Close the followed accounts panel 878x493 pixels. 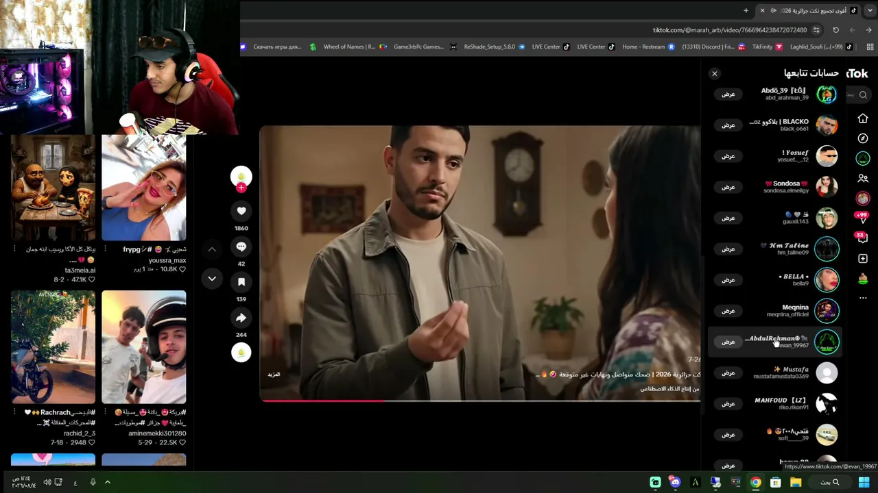tap(715, 73)
